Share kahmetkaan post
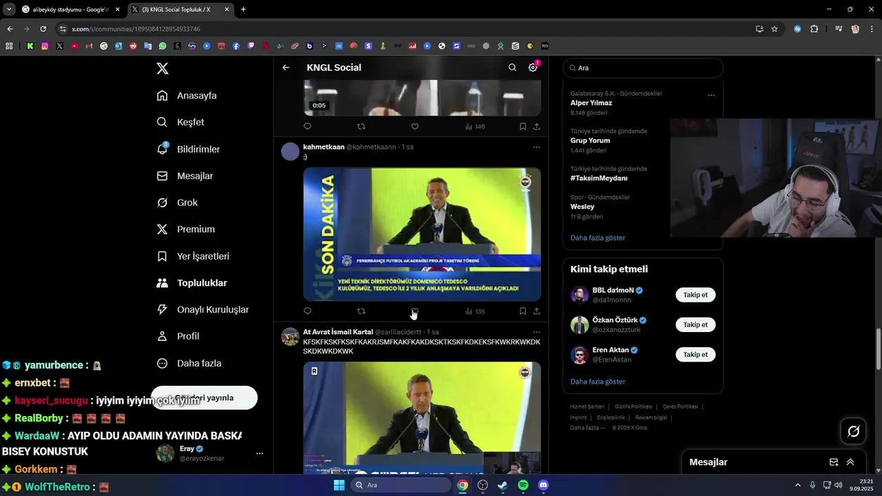Image resolution: width=882 pixels, height=496 pixels. pyautogui.click(x=537, y=311)
